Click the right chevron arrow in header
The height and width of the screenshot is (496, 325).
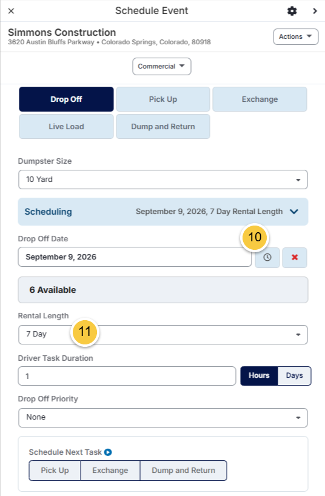click(x=315, y=11)
